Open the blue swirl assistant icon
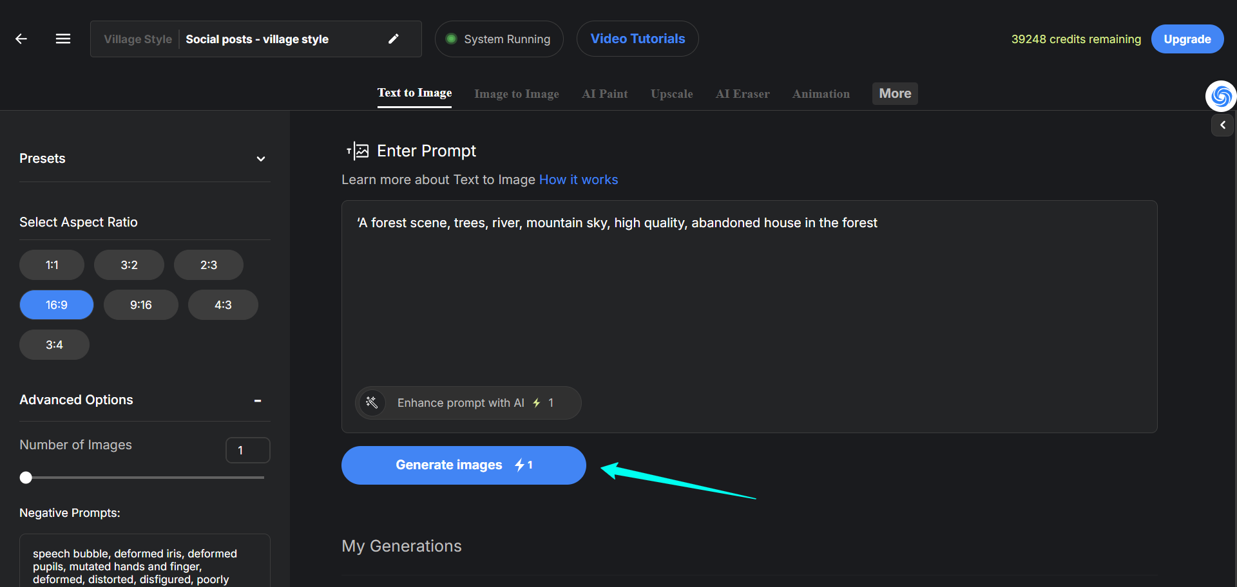 click(1221, 97)
